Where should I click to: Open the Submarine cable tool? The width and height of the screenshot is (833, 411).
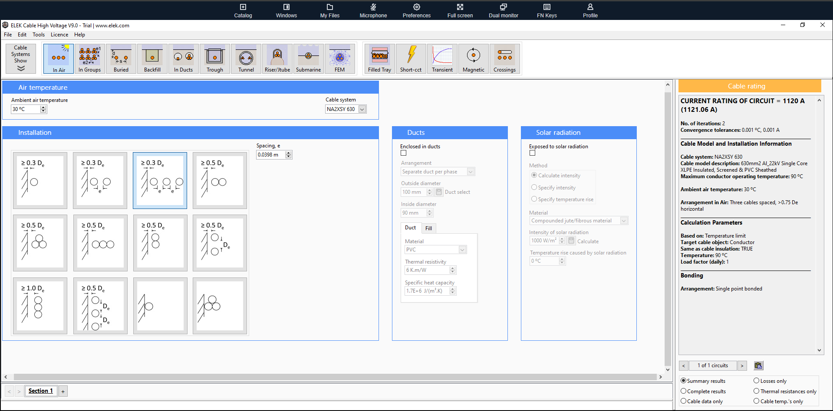pos(309,59)
